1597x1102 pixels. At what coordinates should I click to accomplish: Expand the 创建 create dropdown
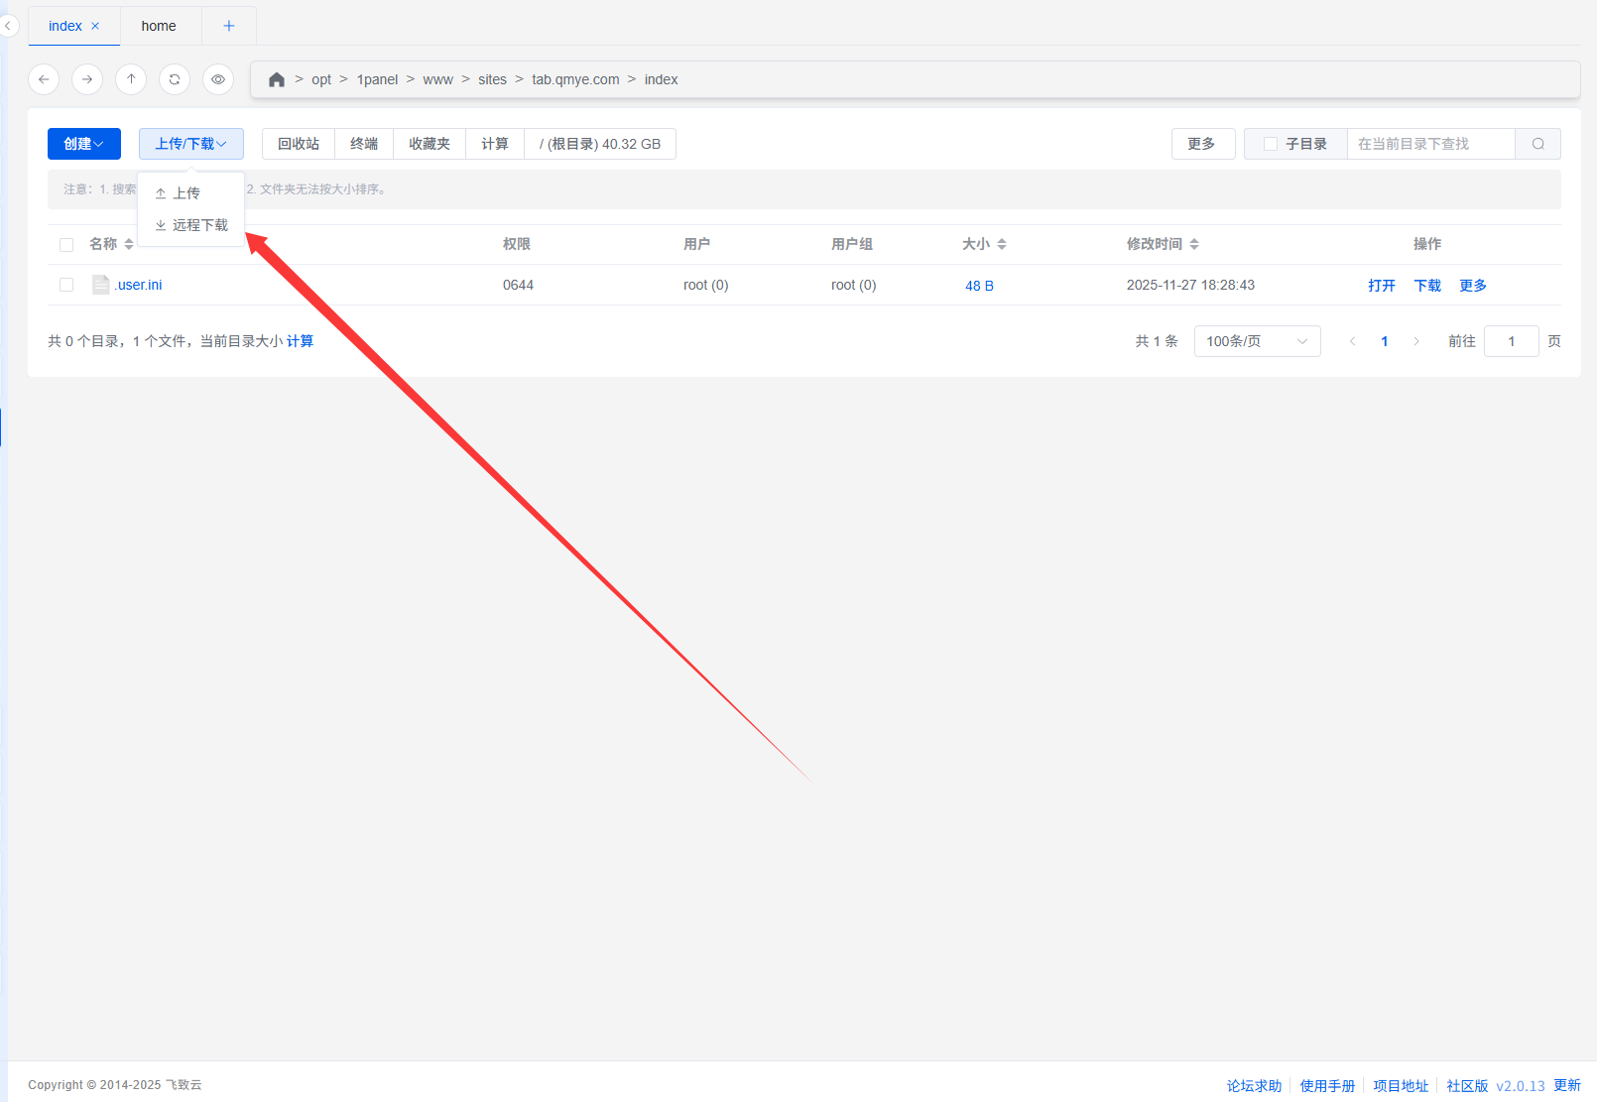(84, 144)
